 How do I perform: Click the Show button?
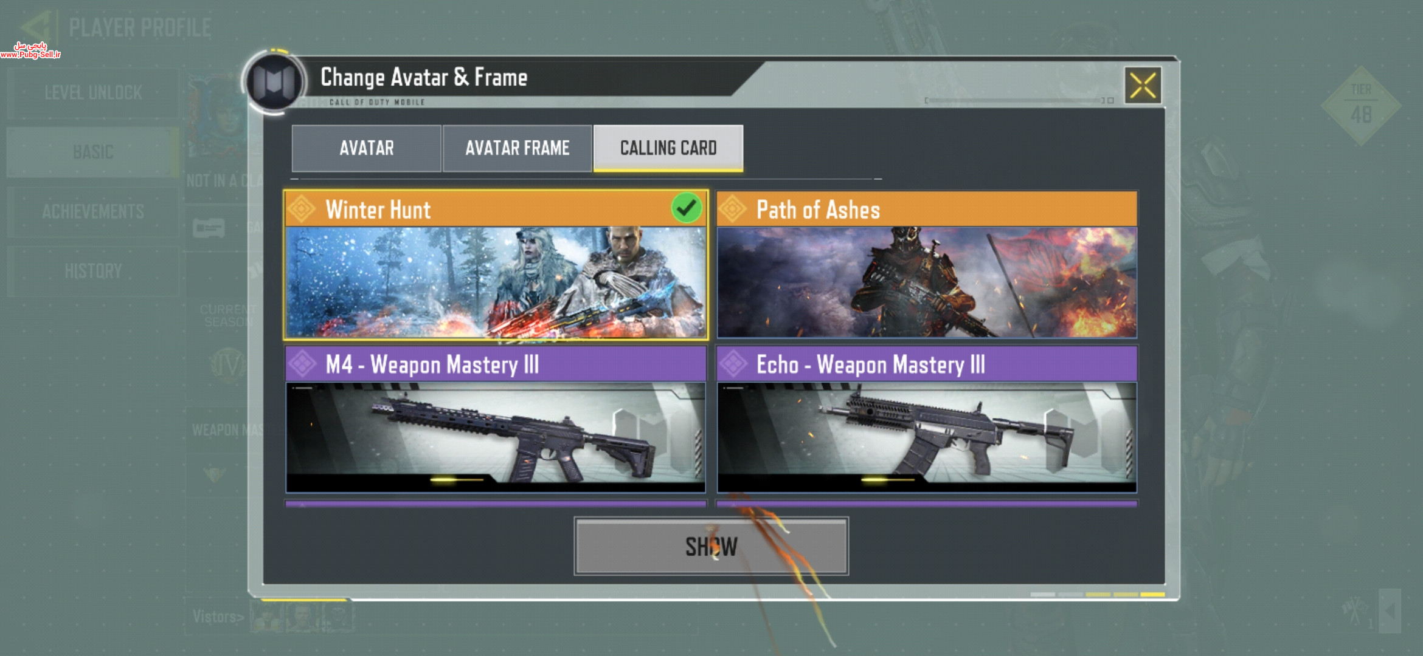click(711, 546)
